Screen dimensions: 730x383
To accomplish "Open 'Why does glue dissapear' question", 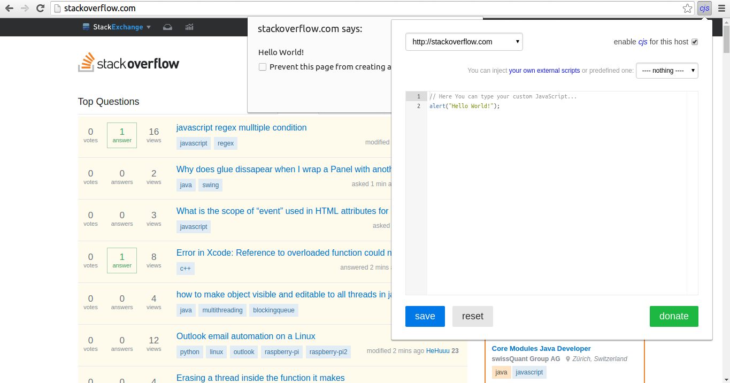I will (285, 169).
